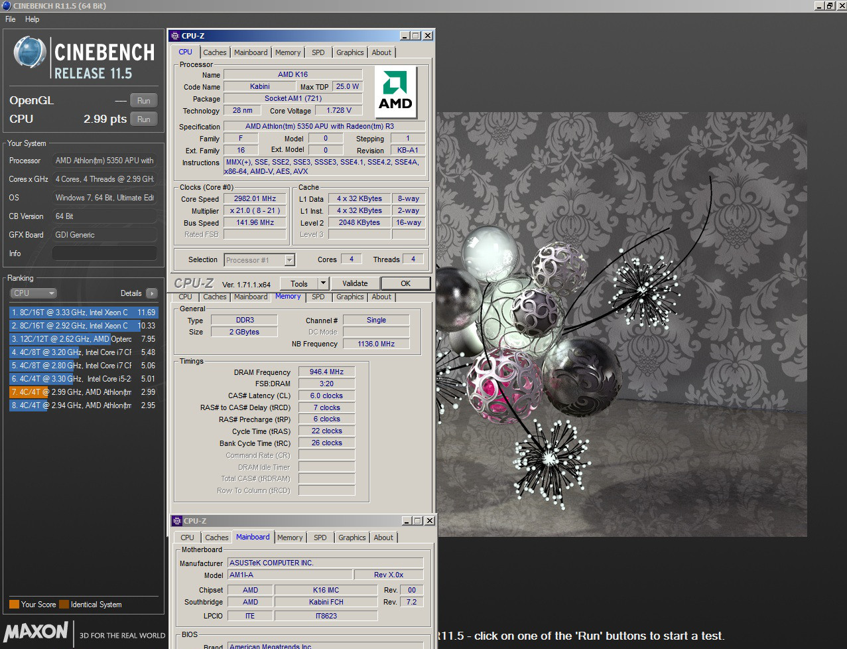Click the GFX Board field showing GDI Generic
Viewport: 847px width, 649px height.
105,235
